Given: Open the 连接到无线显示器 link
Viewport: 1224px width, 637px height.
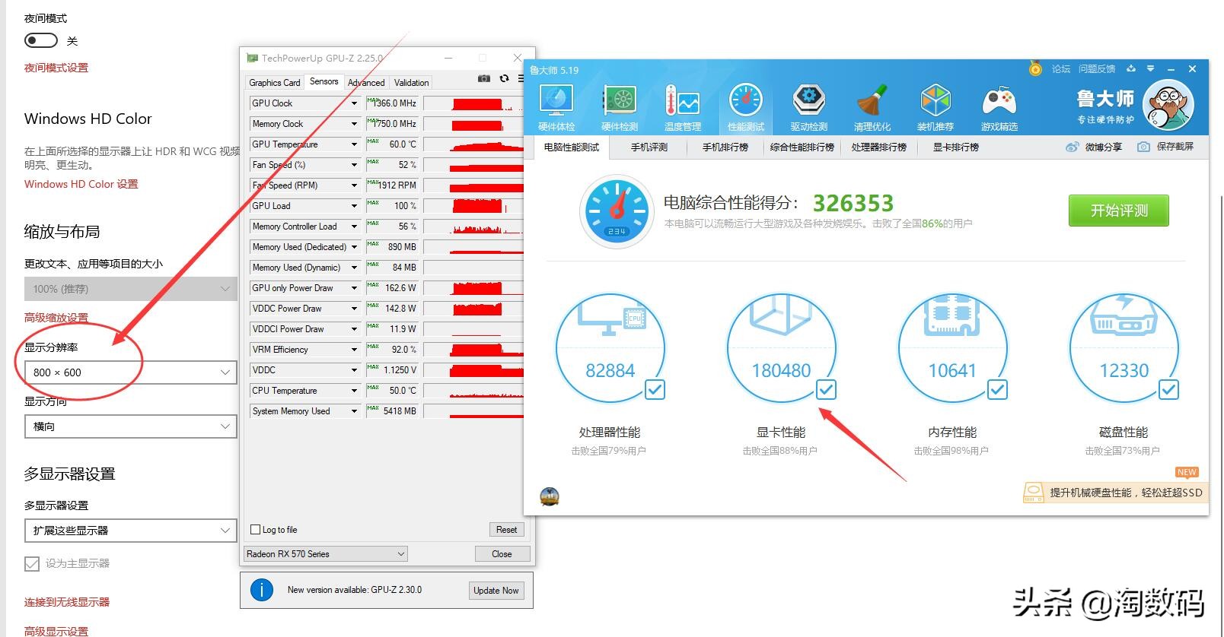Looking at the screenshot, I should tap(67, 602).
